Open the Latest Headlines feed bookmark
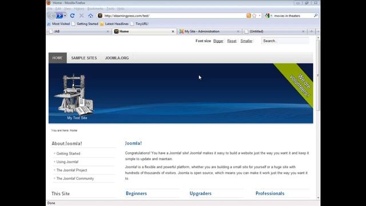 [114, 24]
